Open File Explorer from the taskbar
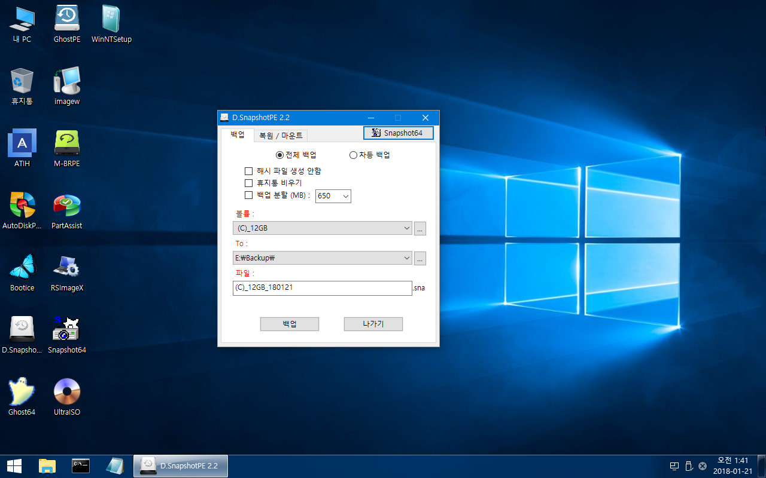The width and height of the screenshot is (766, 478). click(47, 466)
